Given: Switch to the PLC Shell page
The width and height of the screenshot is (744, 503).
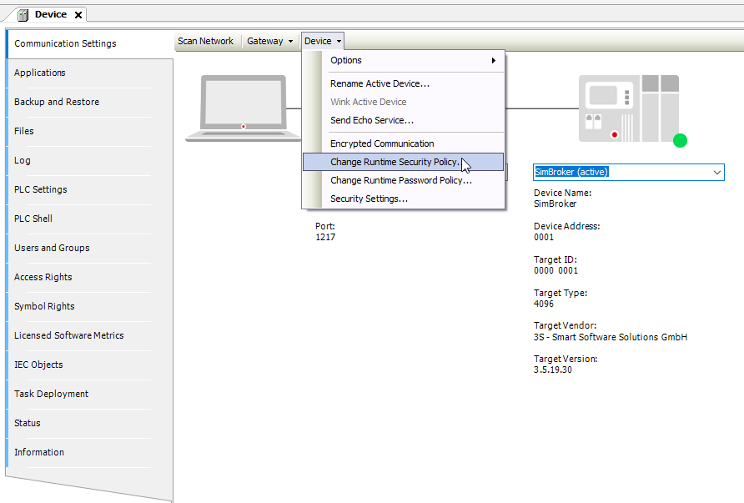Looking at the screenshot, I should (34, 219).
